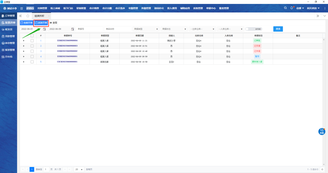Click the 商品名称 input field

(117, 29)
